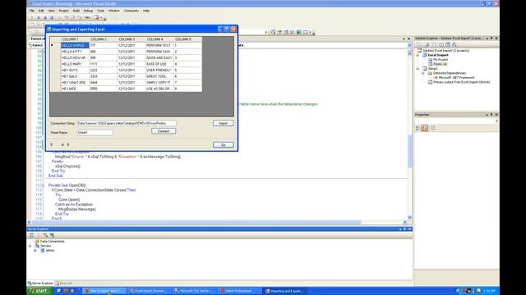Open the Edit menu
This screenshot has height=295, width=526.
click(x=41, y=11)
